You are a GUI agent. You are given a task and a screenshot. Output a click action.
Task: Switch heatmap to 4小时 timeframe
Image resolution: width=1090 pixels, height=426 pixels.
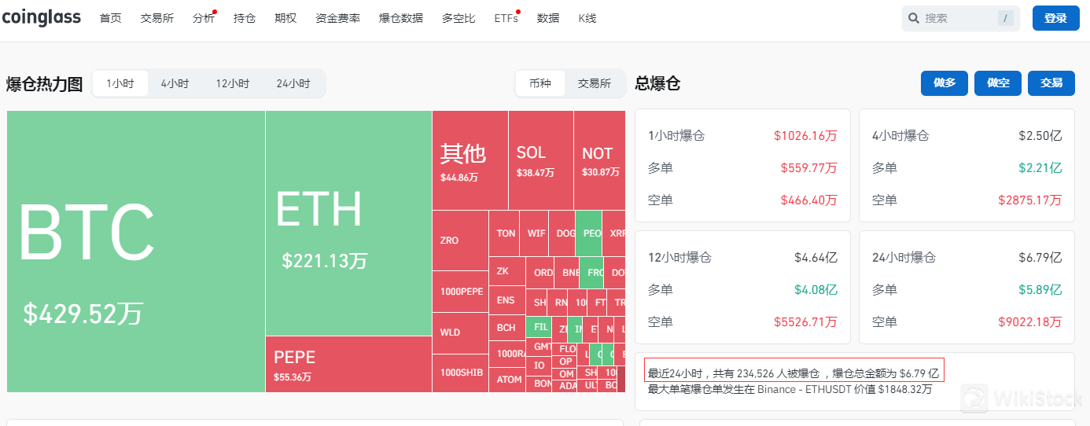175,83
